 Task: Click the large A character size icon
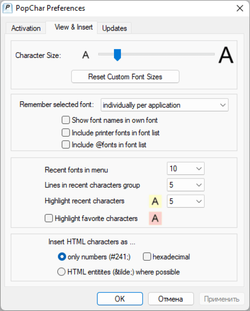(x=226, y=55)
